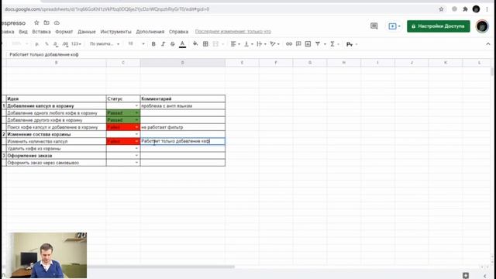Open status dropdown for 'Оформление заказа'
This screenshot has height=279, width=496.
(x=136, y=156)
